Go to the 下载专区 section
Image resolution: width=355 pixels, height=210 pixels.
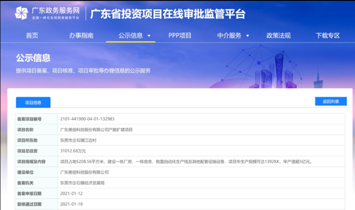click(x=327, y=36)
